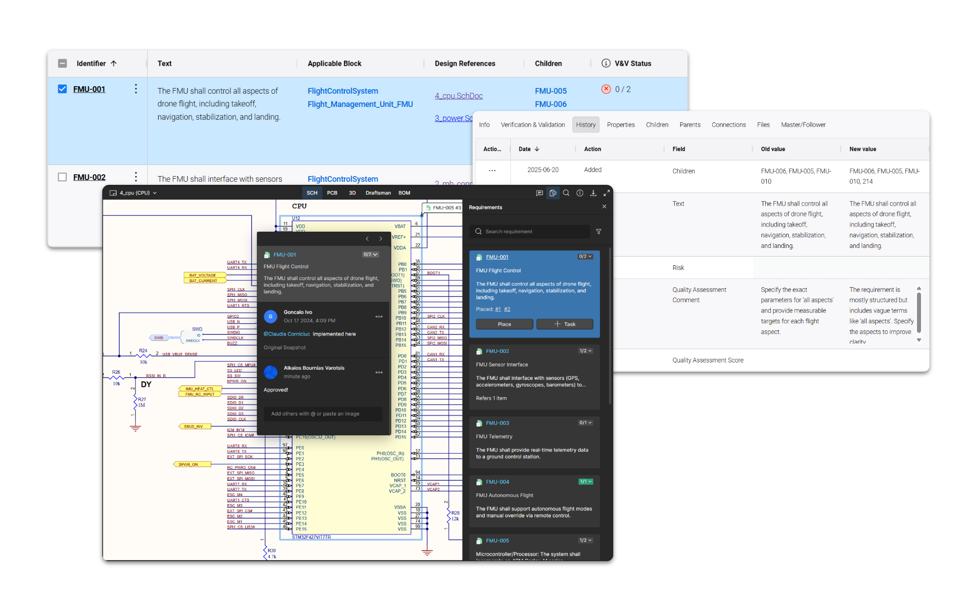Viewport: 977px width, 611px height.
Task: Expand the viewer to fullscreen with the arrows icon
Action: pyautogui.click(x=606, y=193)
